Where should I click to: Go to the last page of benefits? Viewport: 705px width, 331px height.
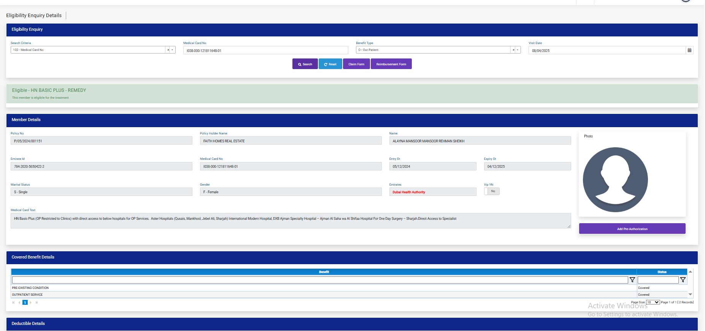tap(37, 303)
